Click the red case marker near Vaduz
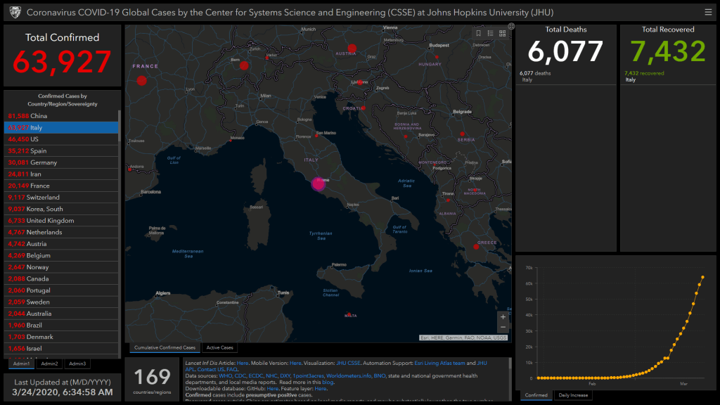The image size is (720, 405). (x=267, y=58)
